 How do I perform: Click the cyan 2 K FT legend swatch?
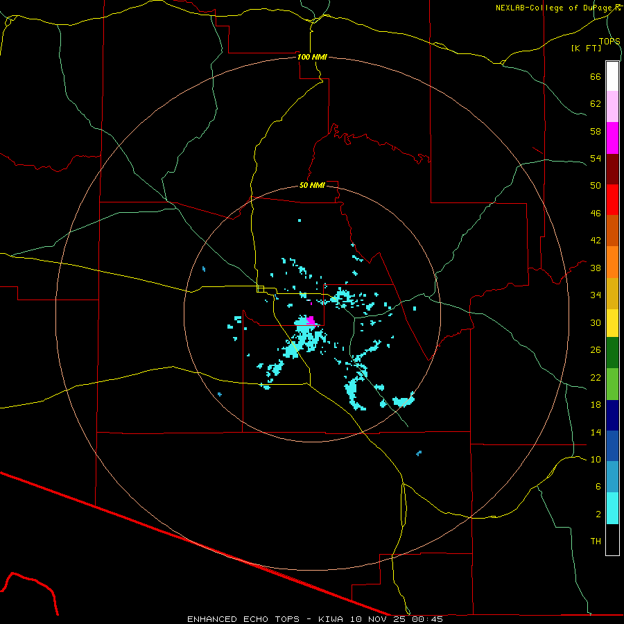[x=612, y=508]
